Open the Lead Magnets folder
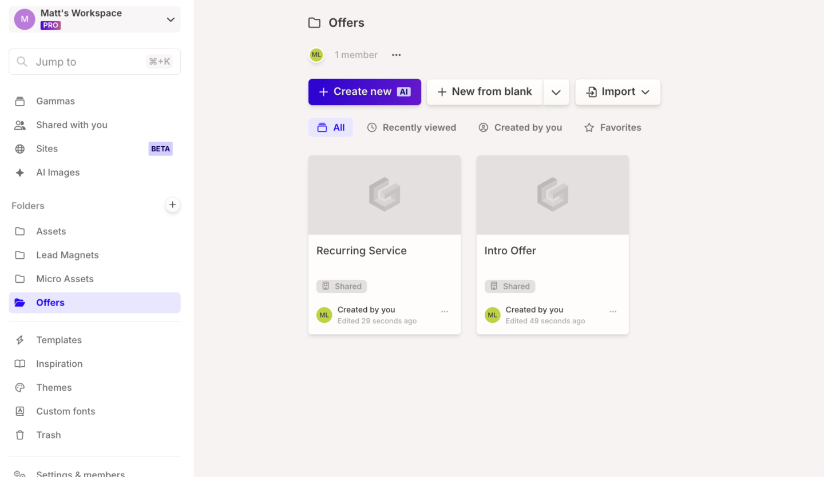 (94, 255)
